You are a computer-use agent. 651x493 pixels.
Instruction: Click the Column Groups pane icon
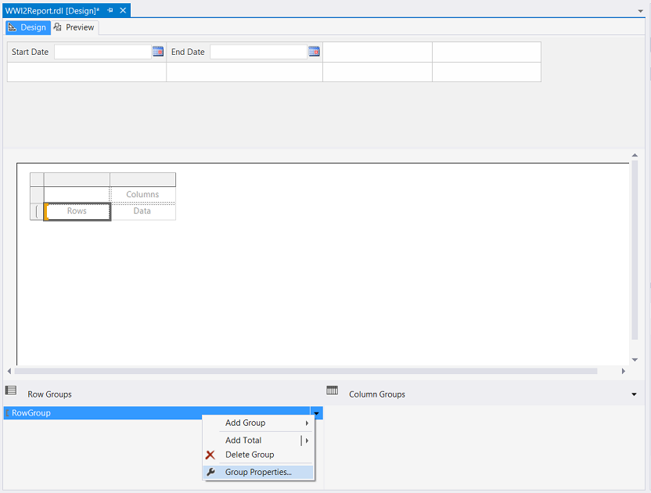[x=332, y=390]
